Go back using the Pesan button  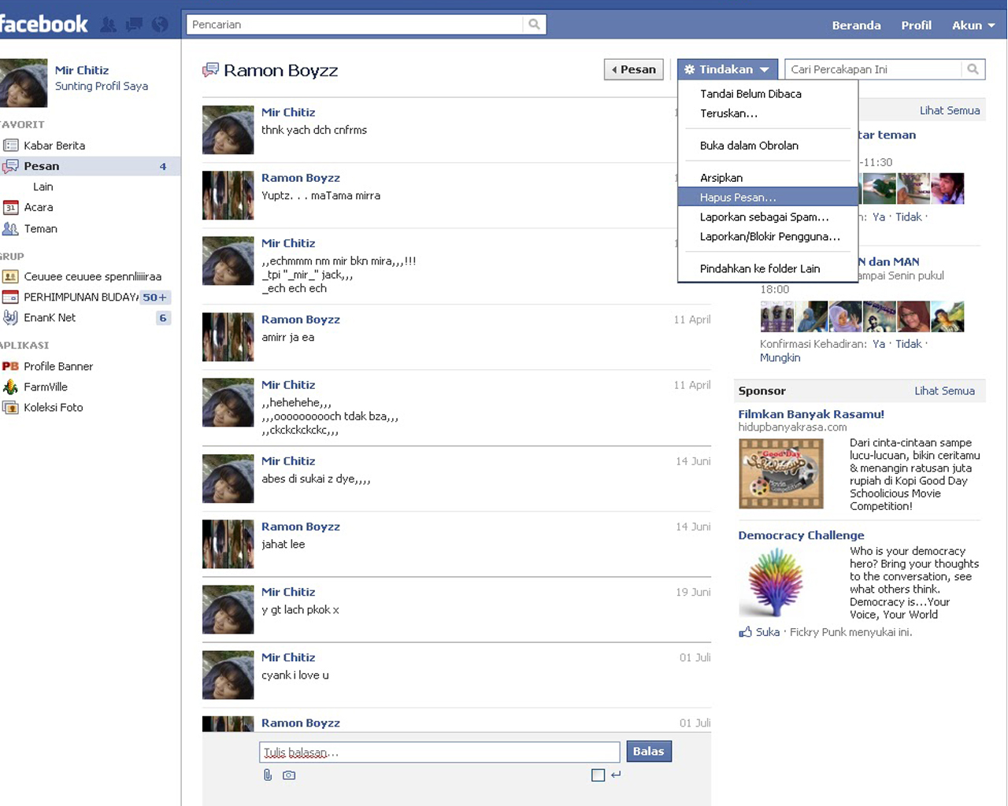pos(634,69)
